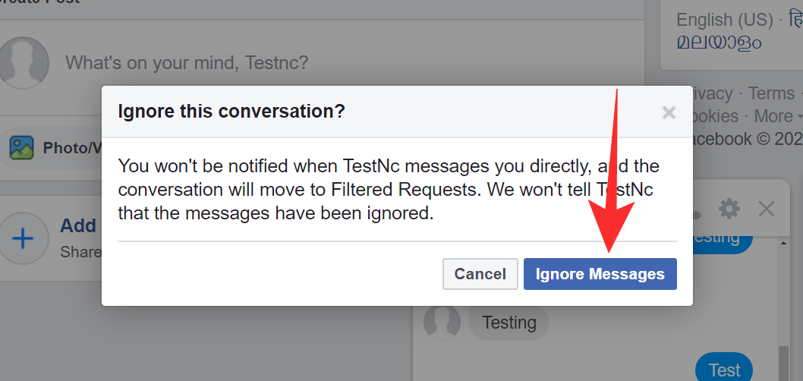This screenshot has width=803, height=381.
Task: Click the chat window scrollbar
Action: point(783,357)
